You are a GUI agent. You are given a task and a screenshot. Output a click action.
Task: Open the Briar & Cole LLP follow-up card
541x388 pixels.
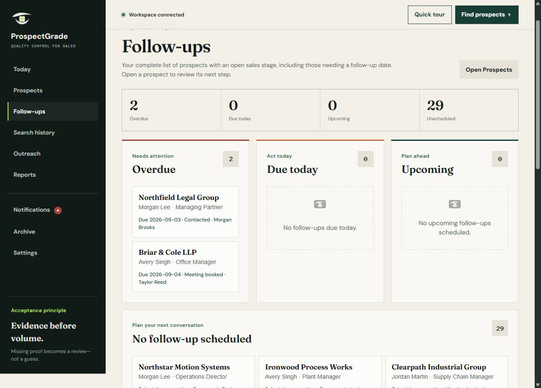click(185, 267)
